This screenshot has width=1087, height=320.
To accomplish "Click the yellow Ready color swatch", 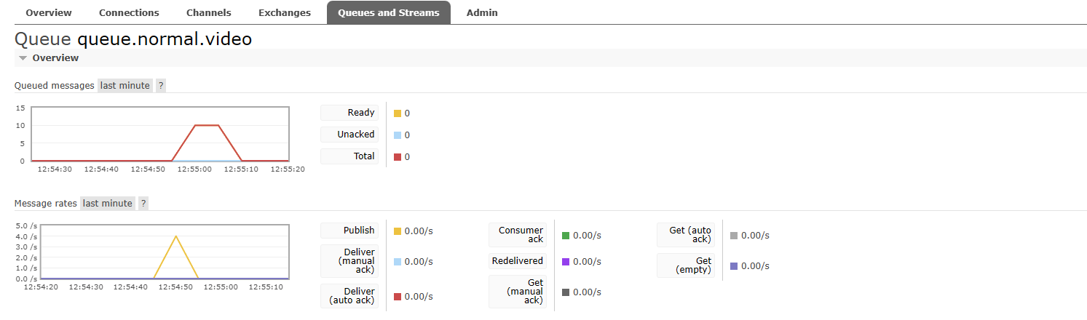I will point(398,113).
